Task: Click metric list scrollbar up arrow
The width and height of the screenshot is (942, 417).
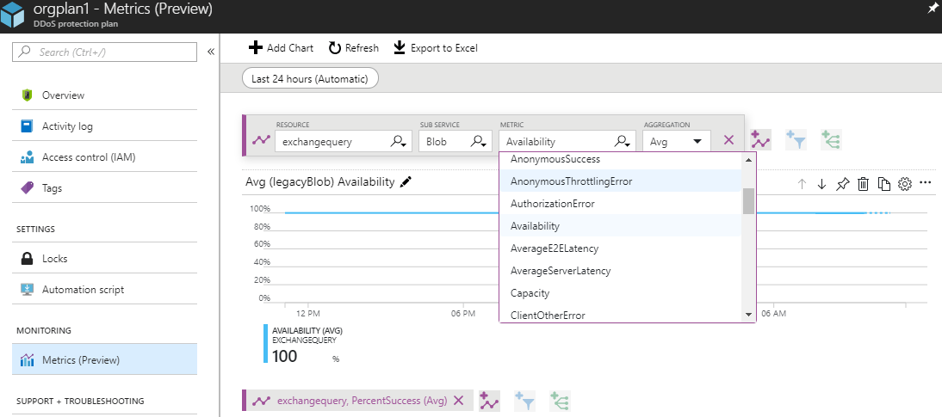Action: (x=748, y=160)
